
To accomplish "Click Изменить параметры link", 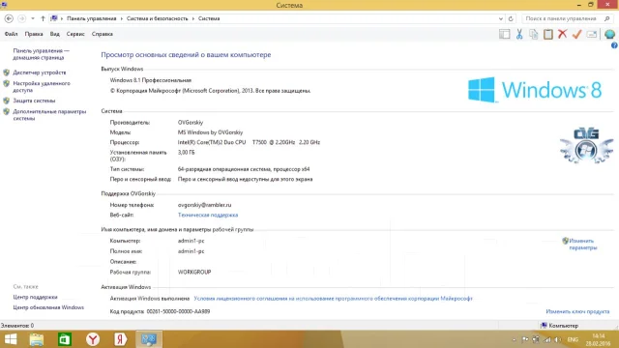I will 582,245.
